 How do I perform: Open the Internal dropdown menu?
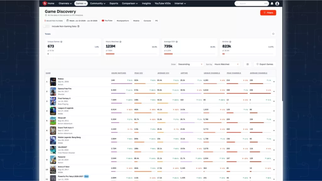click(180, 3)
